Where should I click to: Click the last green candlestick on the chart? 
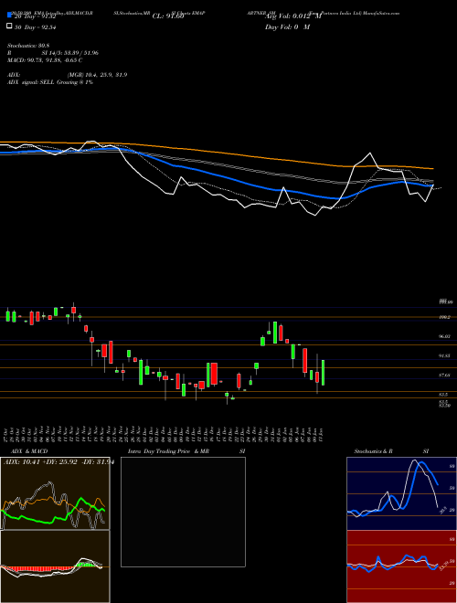point(324,373)
